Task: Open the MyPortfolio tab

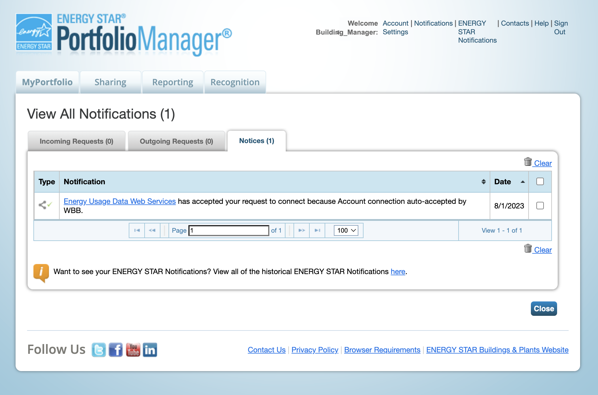Action: 48,82
